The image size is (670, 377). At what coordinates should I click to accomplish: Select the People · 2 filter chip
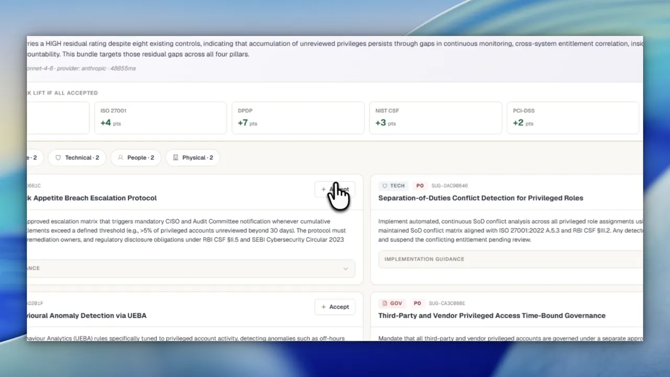click(x=136, y=158)
